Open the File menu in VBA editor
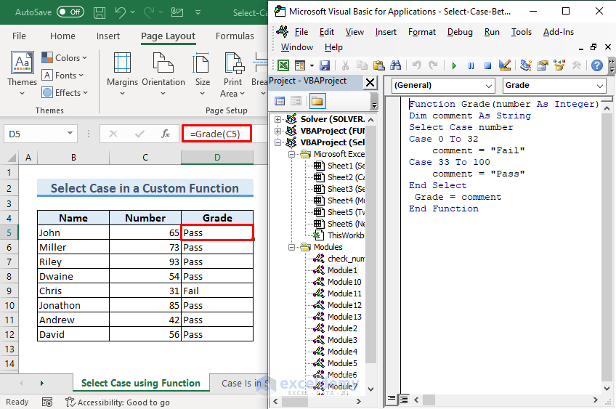The width and height of the screenshot is (616, 409). coord(301,32)
